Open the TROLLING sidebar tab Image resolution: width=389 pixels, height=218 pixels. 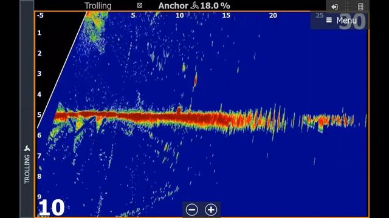point(27,164)
